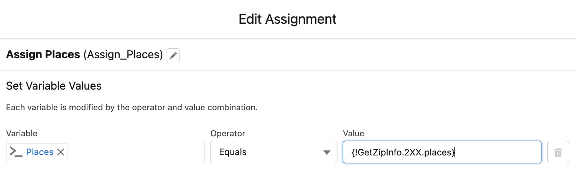Open the Equals operator dropdown
This screenshot has width=576, height=170.
click(273, 152)
